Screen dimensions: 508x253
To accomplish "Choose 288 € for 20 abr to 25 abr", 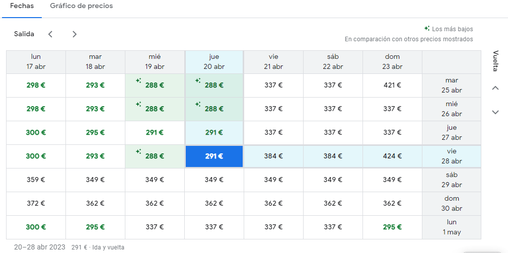I will click(214, 86).
